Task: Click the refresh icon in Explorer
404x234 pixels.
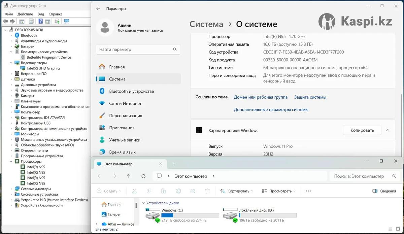Action: point(143,176)
